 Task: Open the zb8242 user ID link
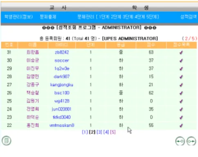pyautogui.click(x=62, y=52)
